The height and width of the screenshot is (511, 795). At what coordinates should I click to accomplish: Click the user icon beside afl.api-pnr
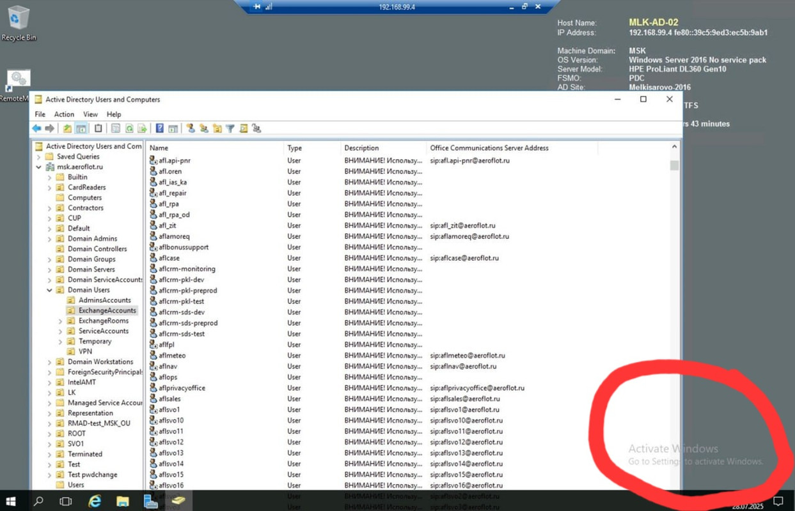pyautogui.click(x=153, y=160)
